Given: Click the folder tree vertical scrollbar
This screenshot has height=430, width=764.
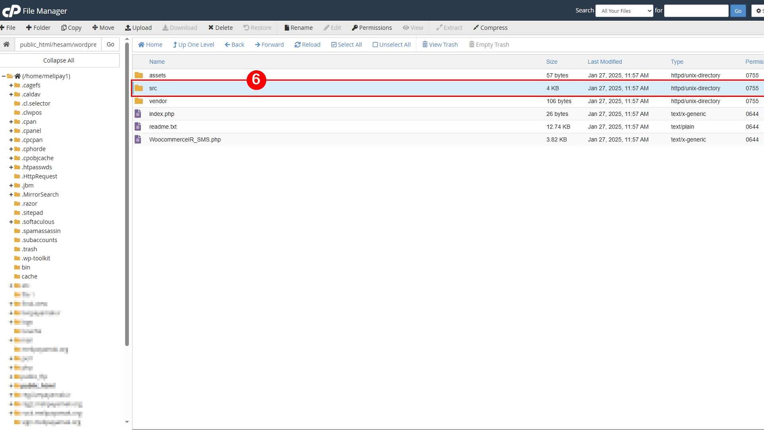Looking at the screenshot, I should [x=127, y=193].
